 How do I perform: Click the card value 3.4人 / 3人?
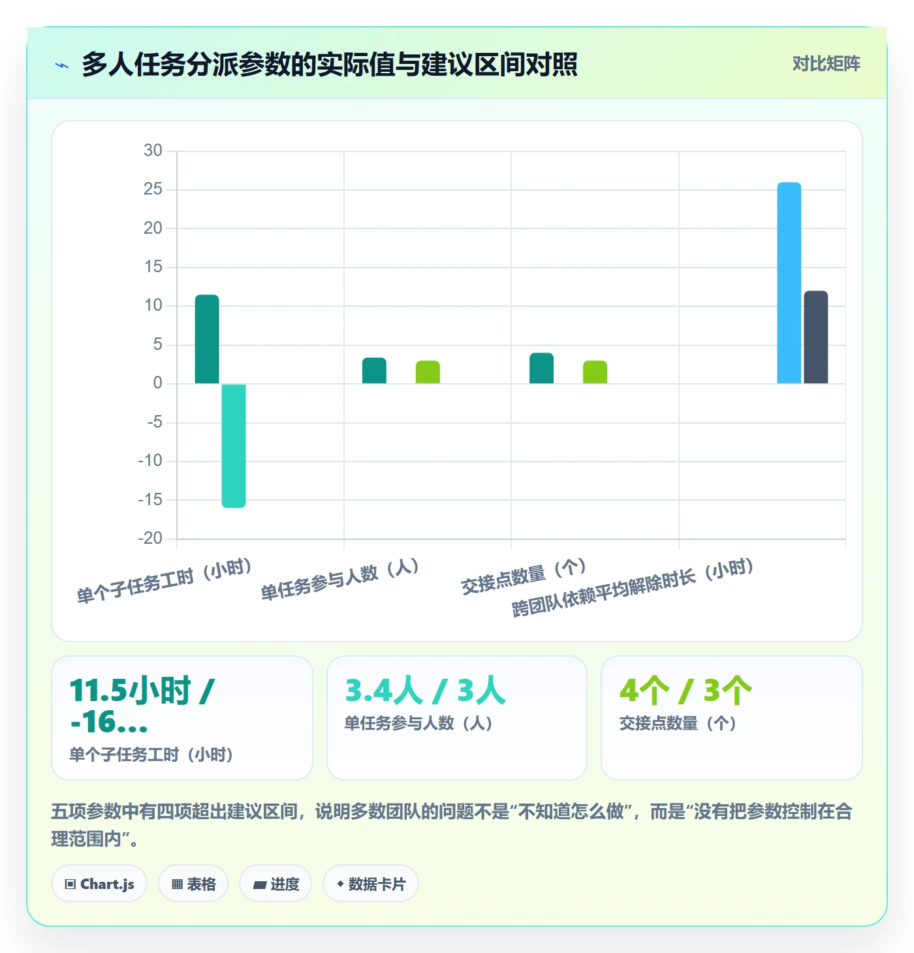click(x=426, y=691)
